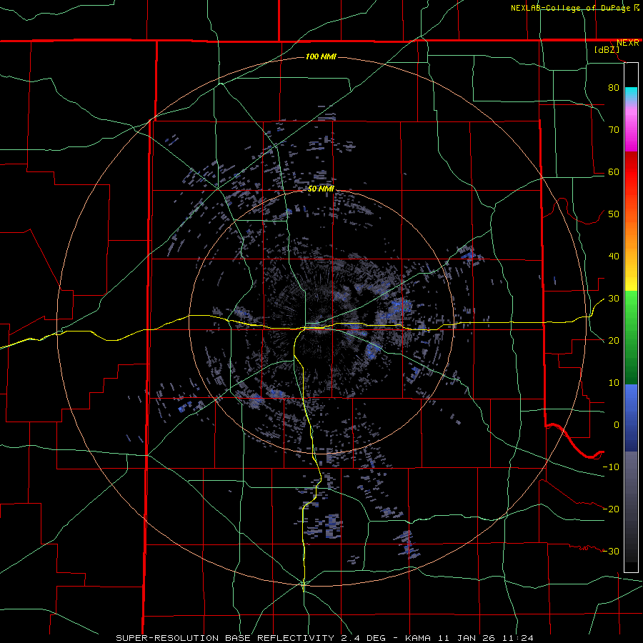The width and height of the screenshot is (643, 643).
Task: Click the -10 dBZ scale value
Action: 611,467
